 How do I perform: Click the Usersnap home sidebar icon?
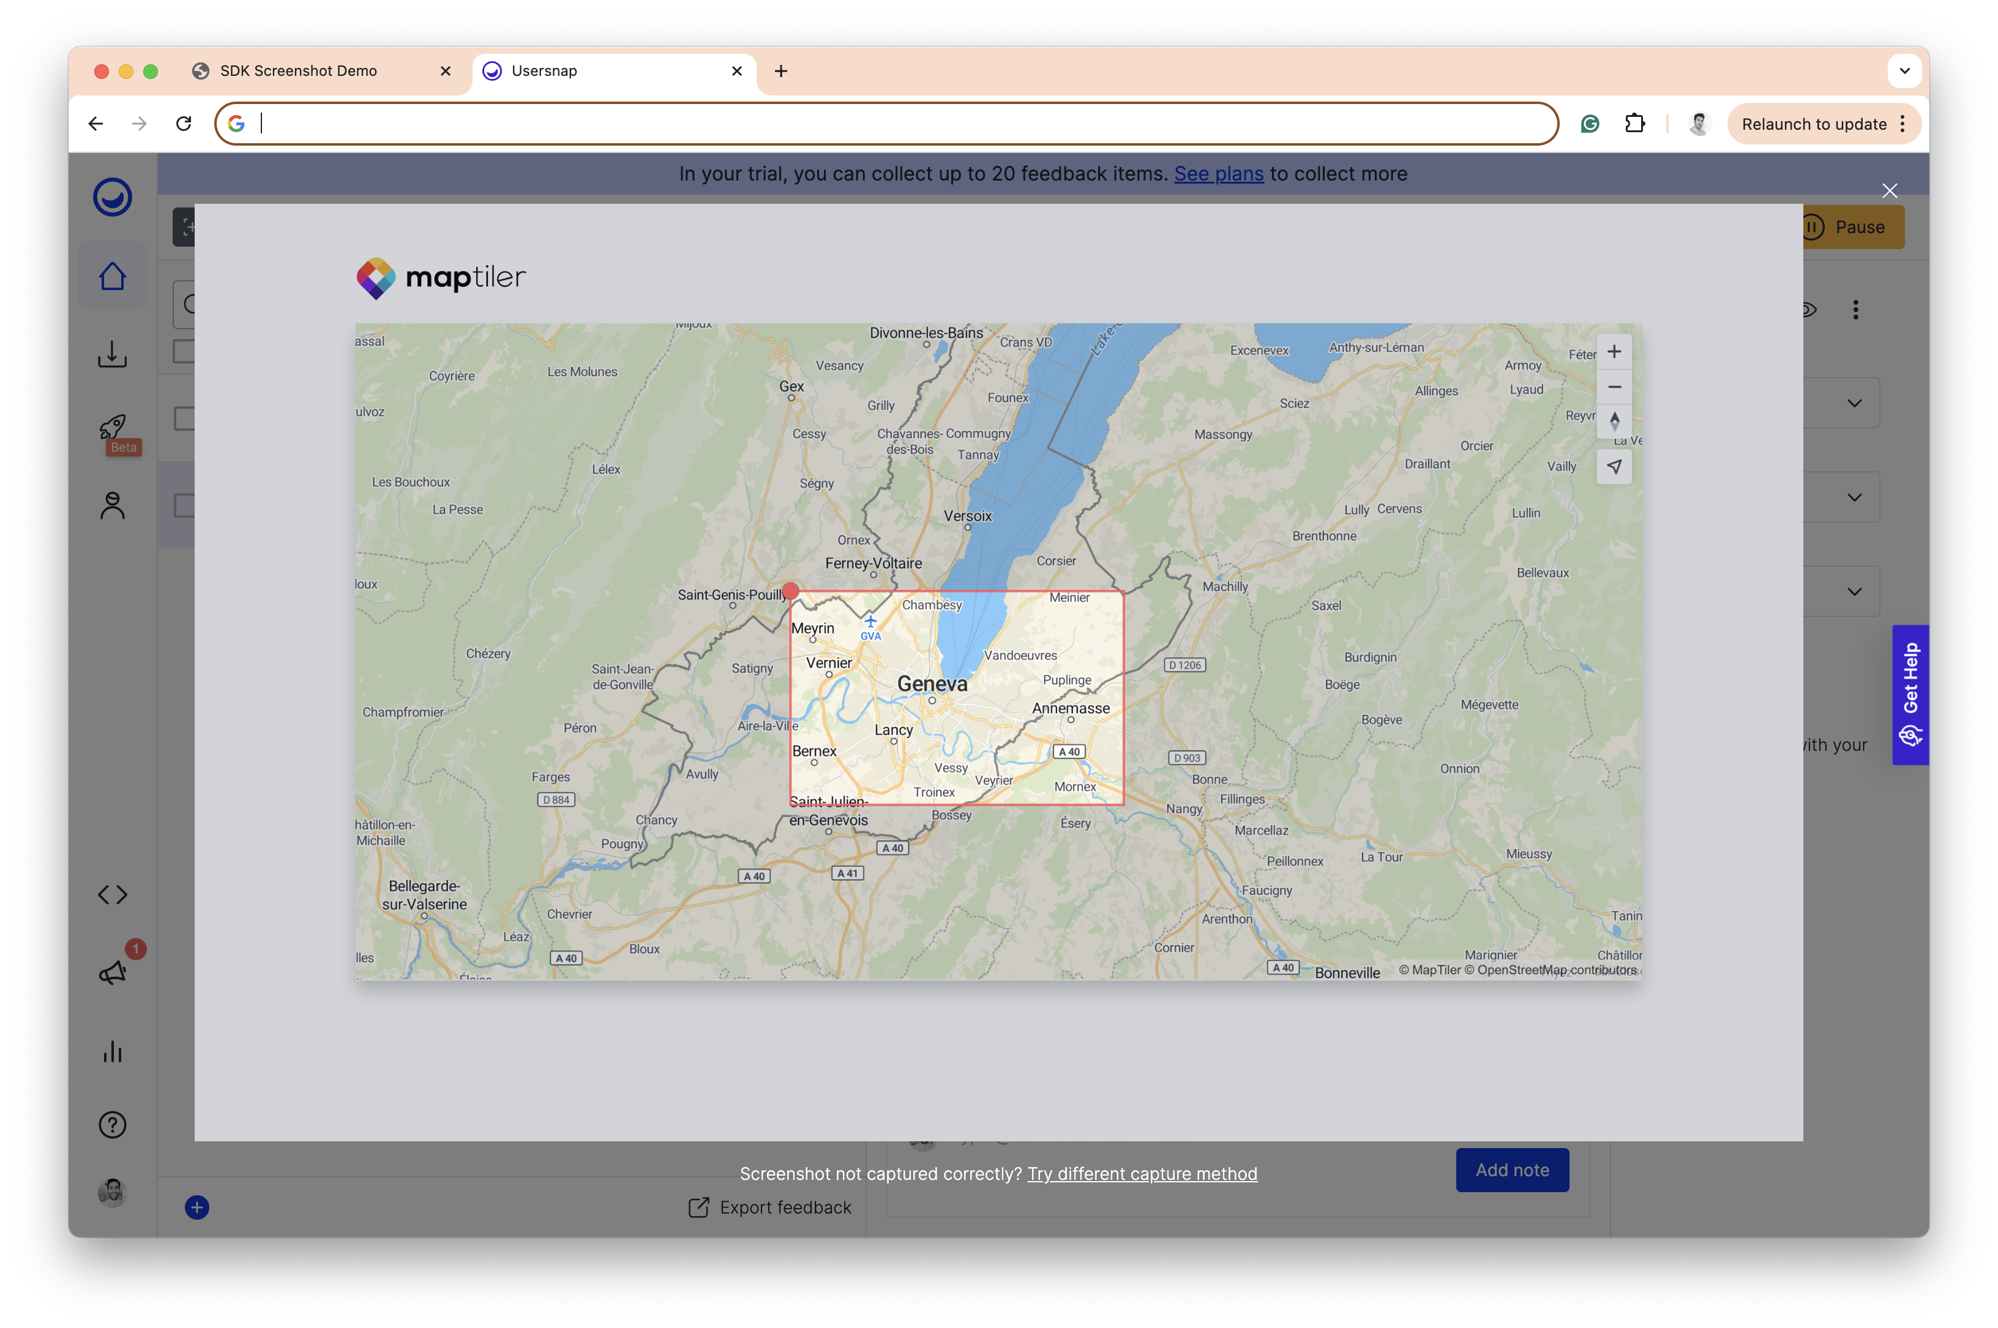point(112,276)
